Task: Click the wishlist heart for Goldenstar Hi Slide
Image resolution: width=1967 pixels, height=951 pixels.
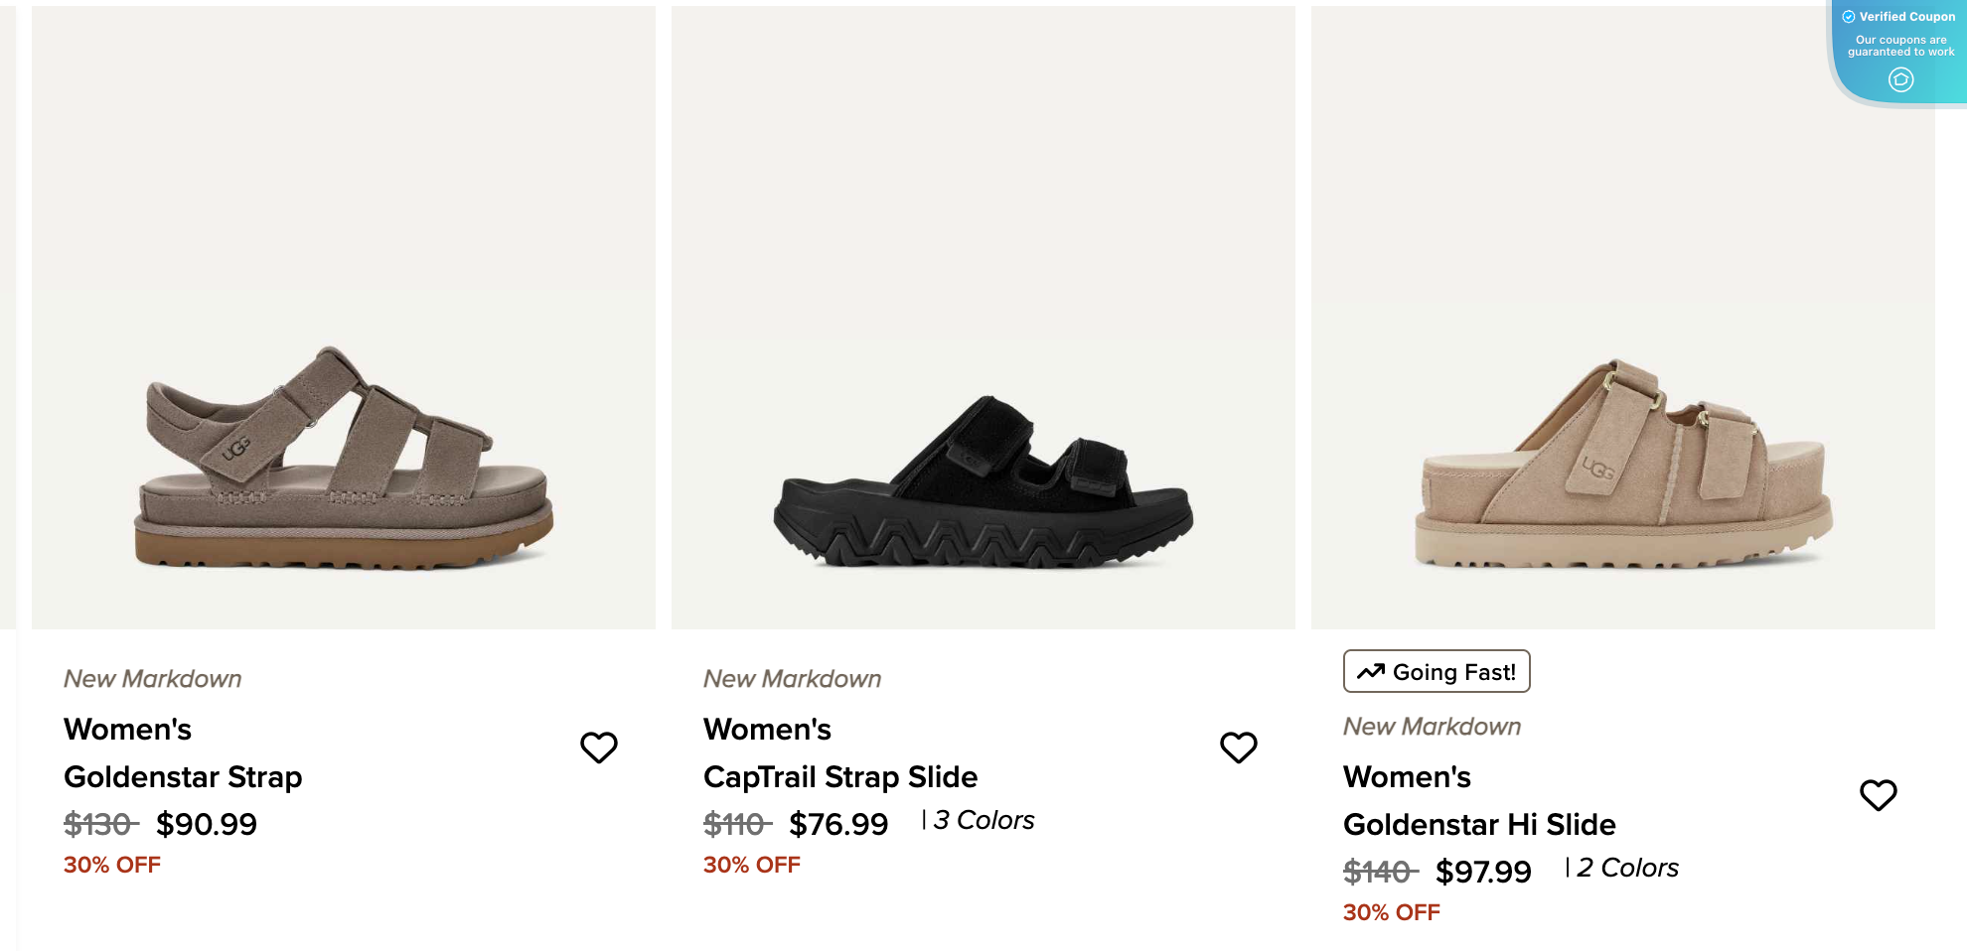Action: pos(1878,793)
